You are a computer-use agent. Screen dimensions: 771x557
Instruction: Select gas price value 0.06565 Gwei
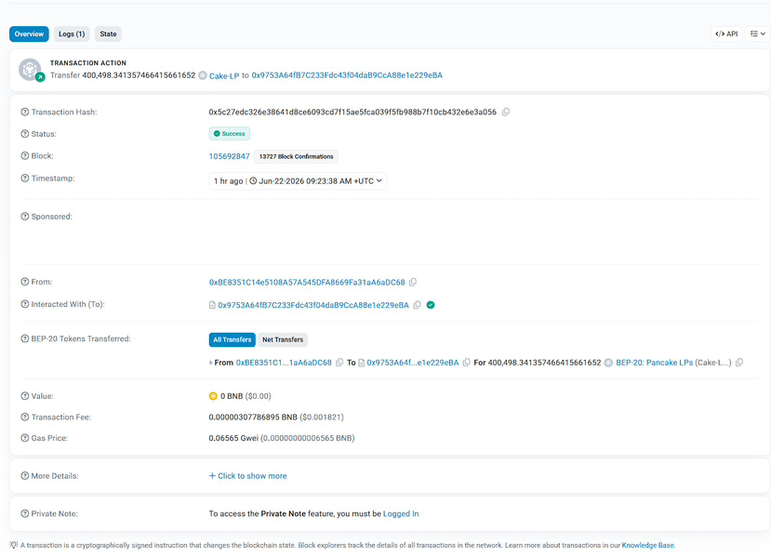233,438
